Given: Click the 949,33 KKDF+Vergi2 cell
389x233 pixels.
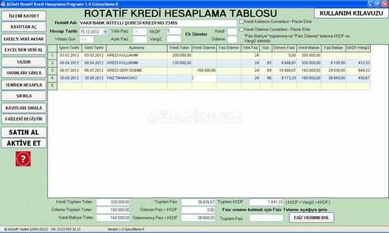Looking at the screenshot, I should 358,71.
